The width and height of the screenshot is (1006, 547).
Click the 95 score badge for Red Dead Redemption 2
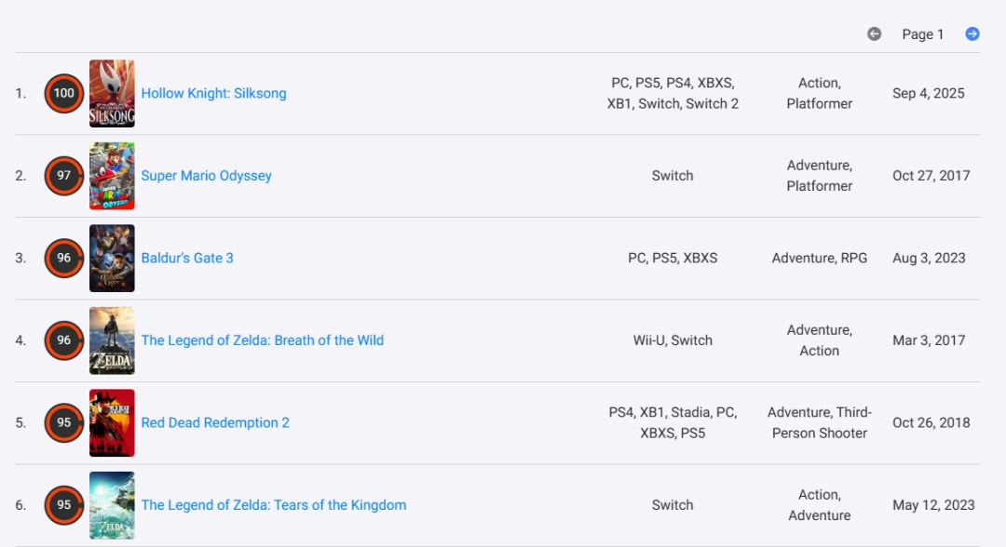pyautogui.click(x=63, y=422)
